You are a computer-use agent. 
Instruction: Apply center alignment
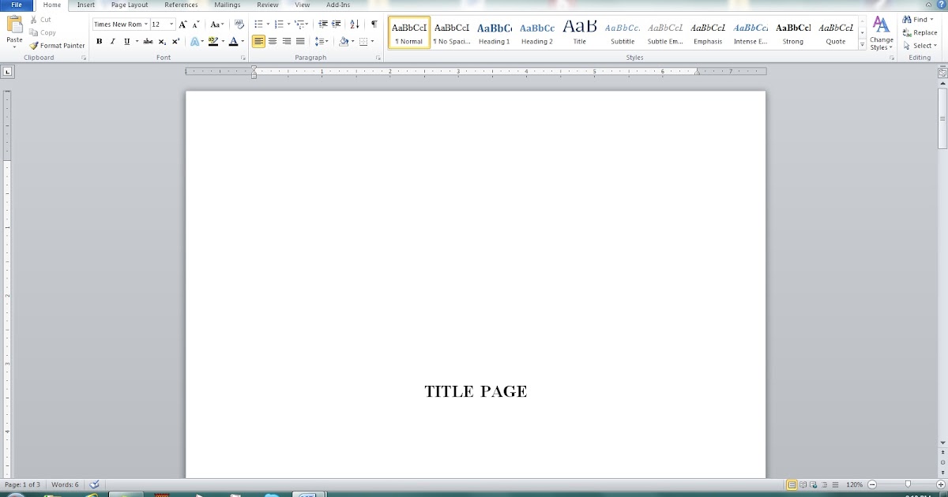pos(273,41)
